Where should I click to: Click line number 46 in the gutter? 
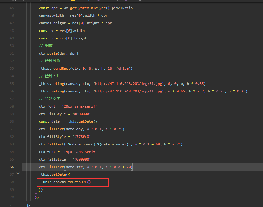click(12, 15)
